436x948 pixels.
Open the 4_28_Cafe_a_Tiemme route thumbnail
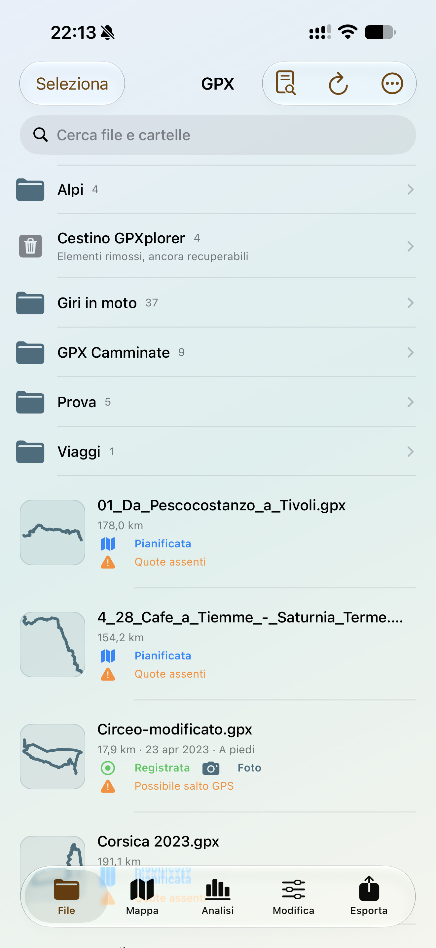tap(53, 644)
